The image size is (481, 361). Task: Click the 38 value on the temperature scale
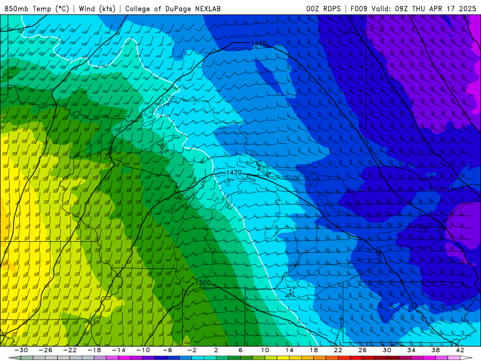435,350
